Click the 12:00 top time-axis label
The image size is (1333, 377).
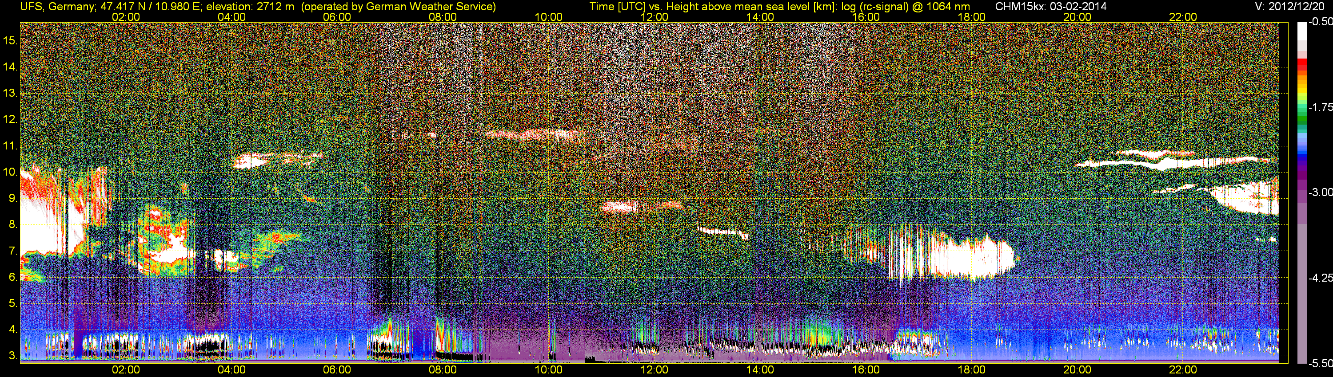654,17
